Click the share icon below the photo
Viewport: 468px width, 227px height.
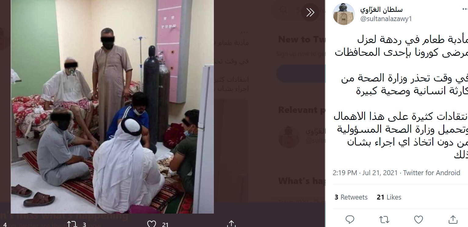coord(232,224)
